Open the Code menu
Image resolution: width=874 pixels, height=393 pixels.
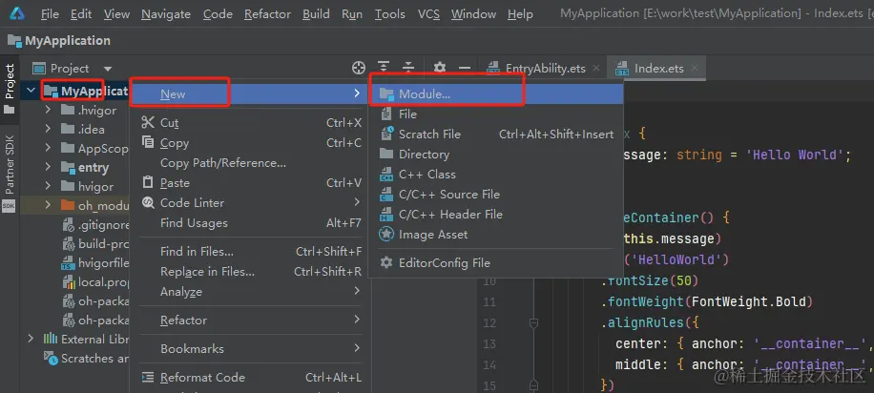(218, 14)
